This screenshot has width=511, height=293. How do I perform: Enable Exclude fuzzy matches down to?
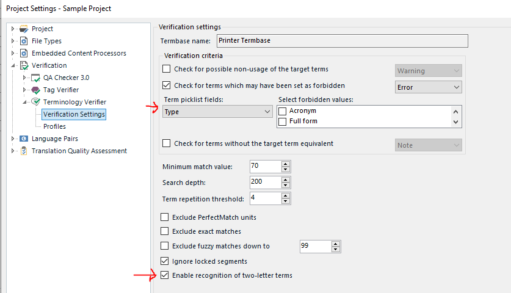[x=165, y=246]
